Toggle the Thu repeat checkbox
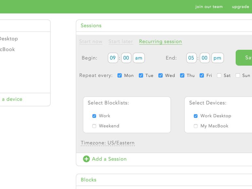Viewport: 252px width, 189px height. 182,76
